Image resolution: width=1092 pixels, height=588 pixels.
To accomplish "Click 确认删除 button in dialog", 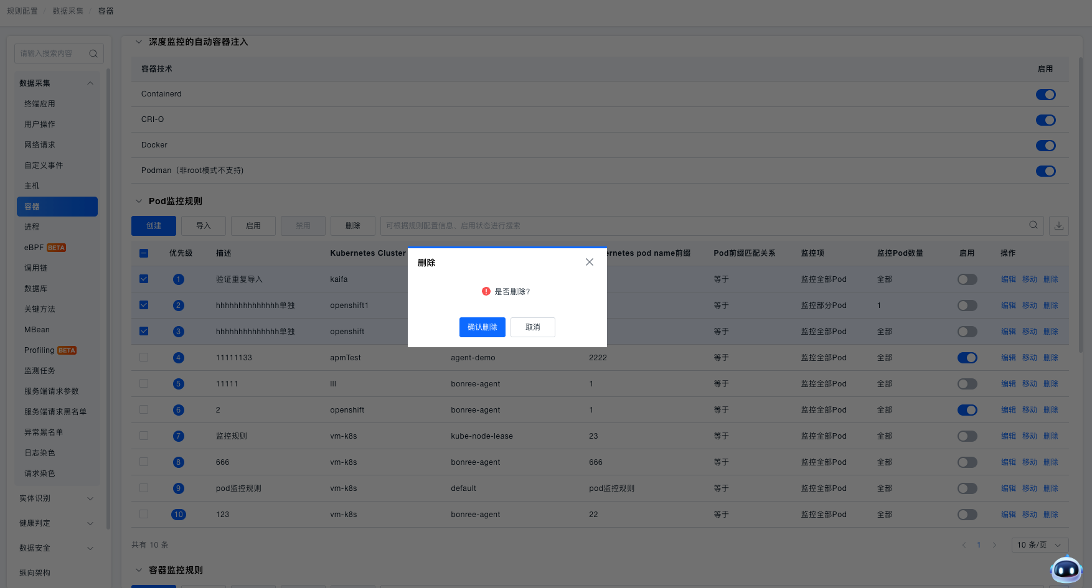I will pos(482,327).
